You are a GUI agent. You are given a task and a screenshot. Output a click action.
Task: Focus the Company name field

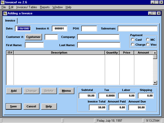click(98, 37)
